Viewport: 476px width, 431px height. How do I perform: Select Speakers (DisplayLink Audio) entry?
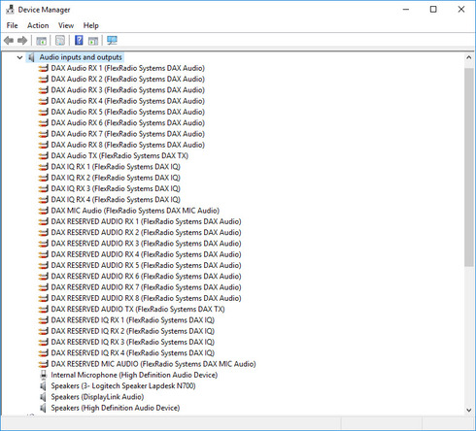coord(97,397)
